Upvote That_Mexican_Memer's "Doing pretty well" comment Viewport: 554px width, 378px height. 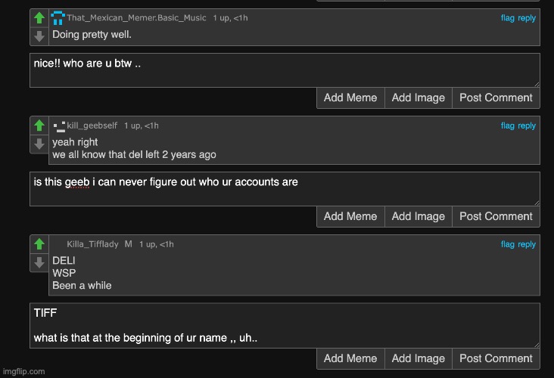[39, 18]
